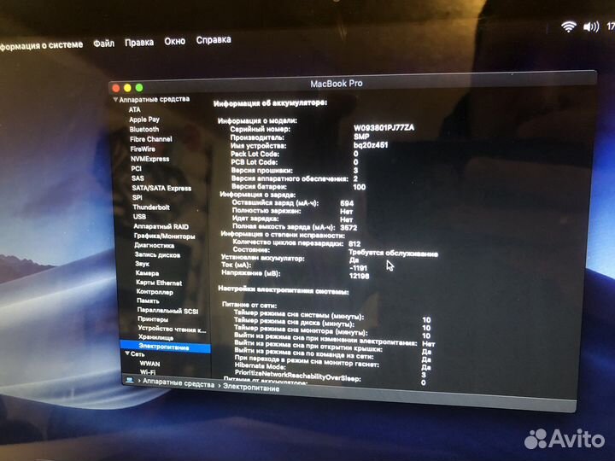This screenshot has width=615, height=461.
Task: Select Bluetooth in the sidebar
Action: tap(144, 129)
